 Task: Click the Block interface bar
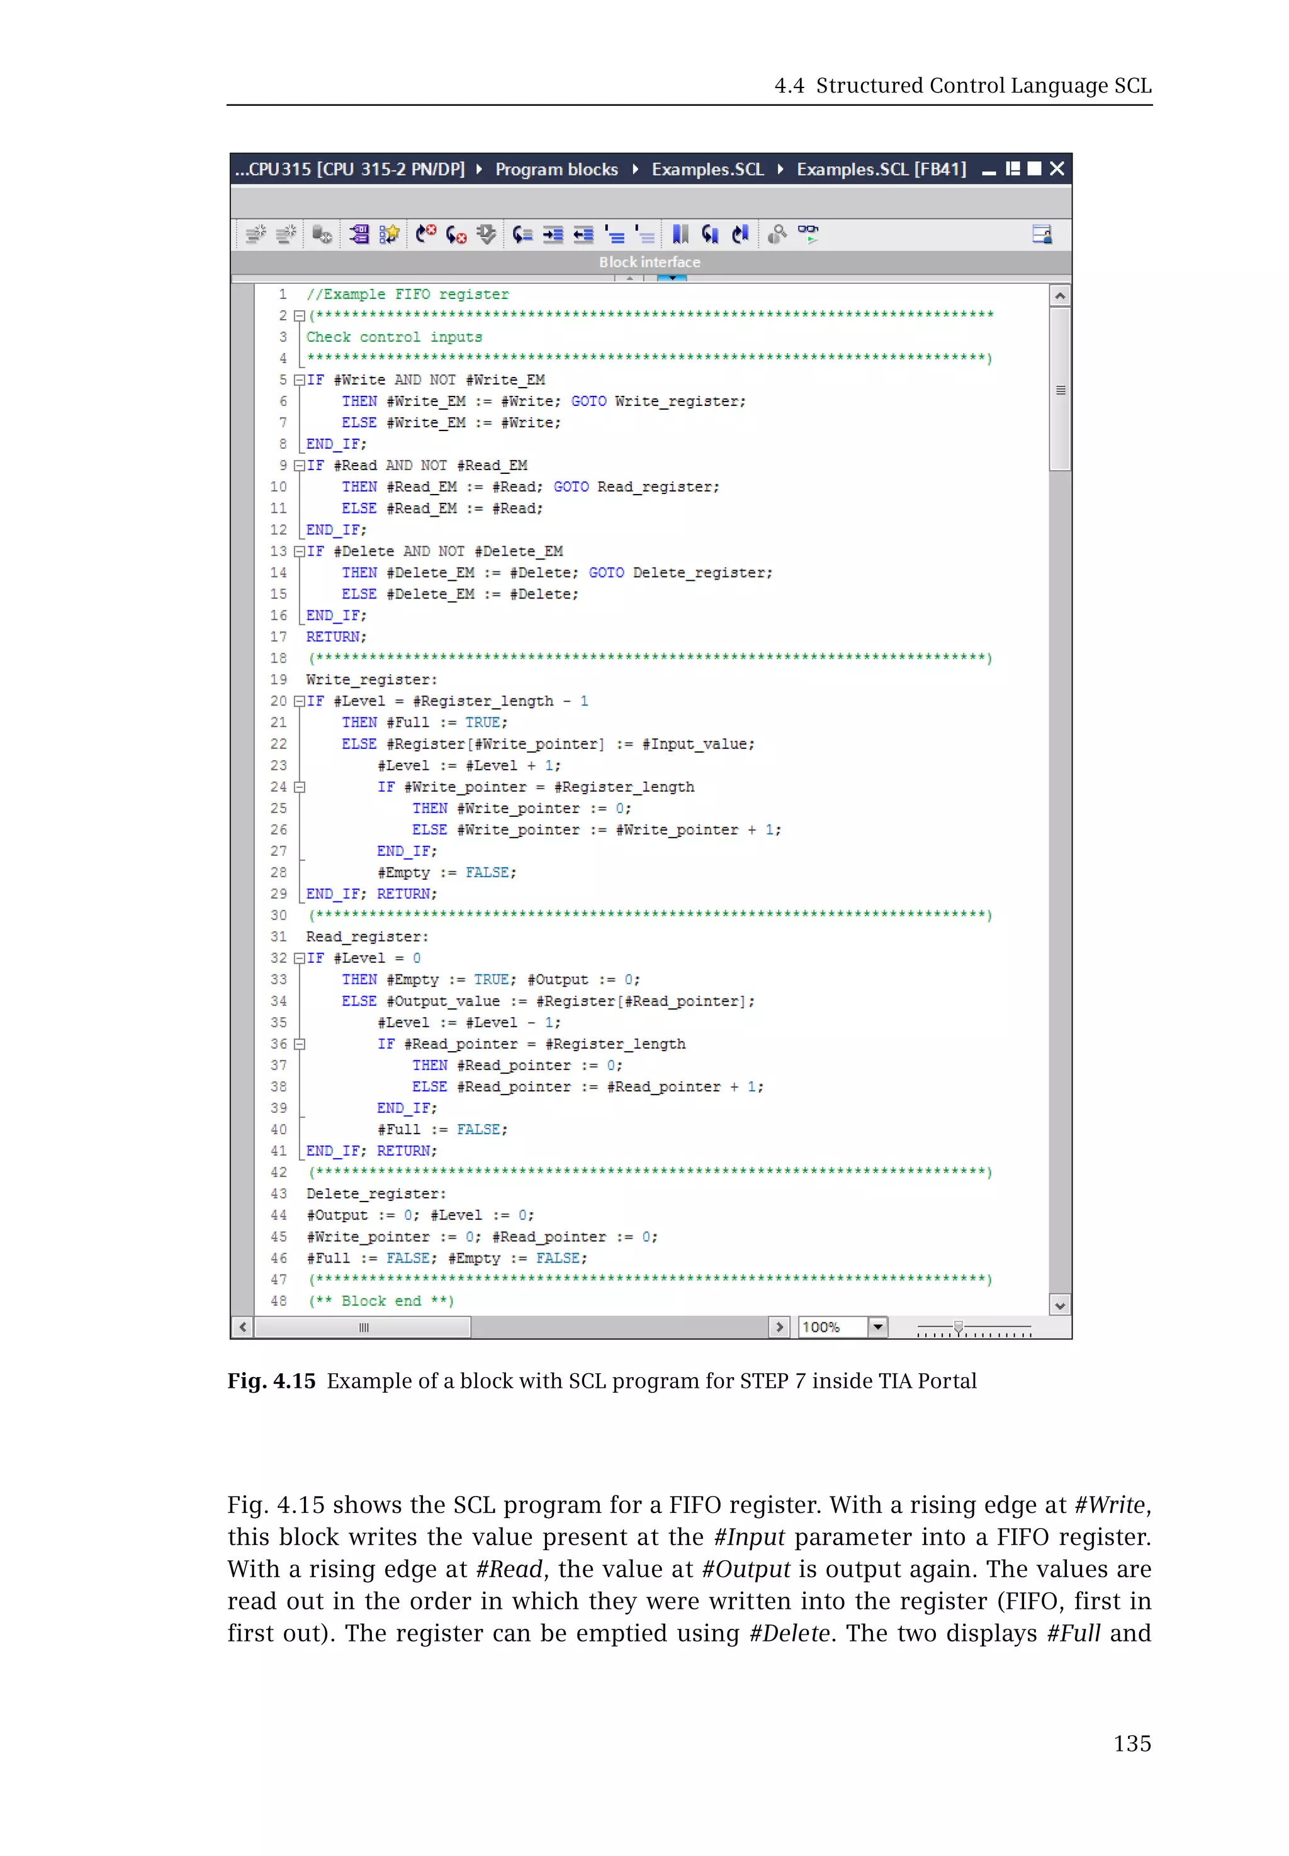coord(650,262)
